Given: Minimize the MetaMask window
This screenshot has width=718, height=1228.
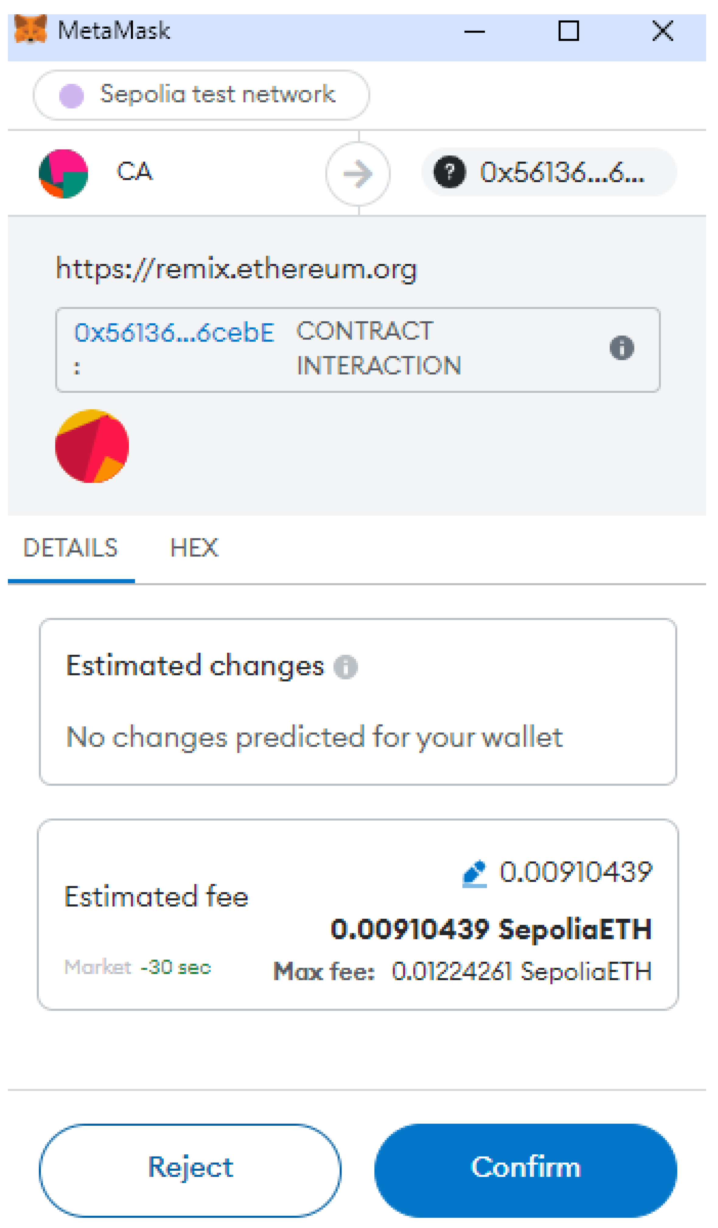Looking at the screenshot, I should tap(475, 32).
